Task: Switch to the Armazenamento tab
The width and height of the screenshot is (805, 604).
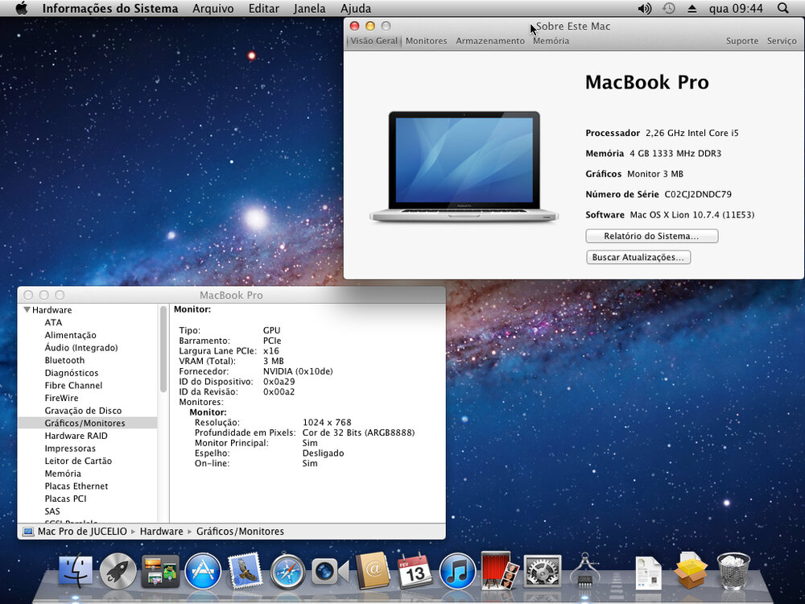Action: pos(489,41)
